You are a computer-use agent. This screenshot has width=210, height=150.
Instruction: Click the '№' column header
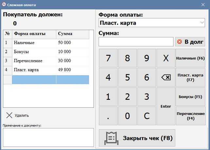8,34
